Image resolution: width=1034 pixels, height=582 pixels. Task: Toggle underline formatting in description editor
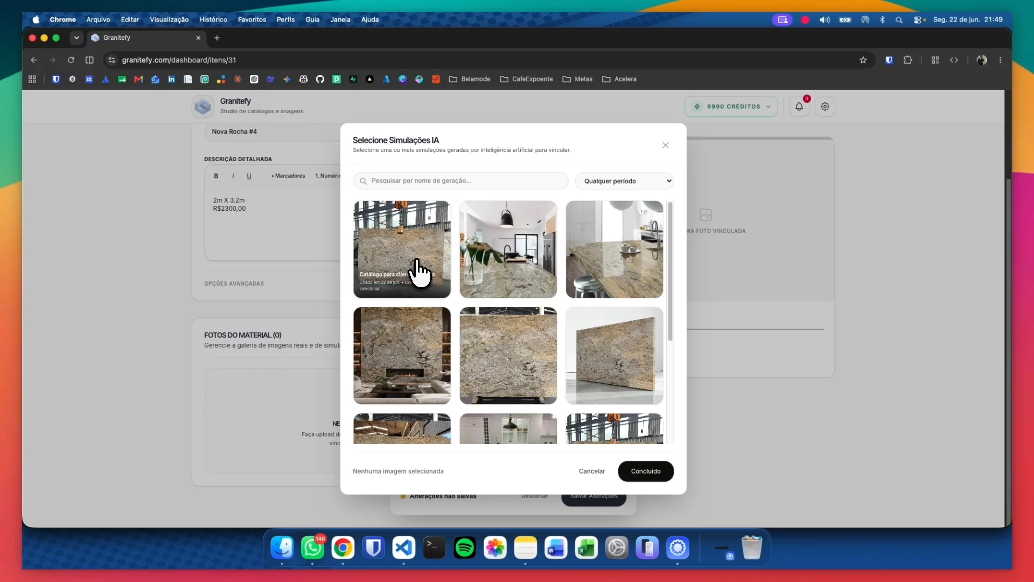click(249, 176)
